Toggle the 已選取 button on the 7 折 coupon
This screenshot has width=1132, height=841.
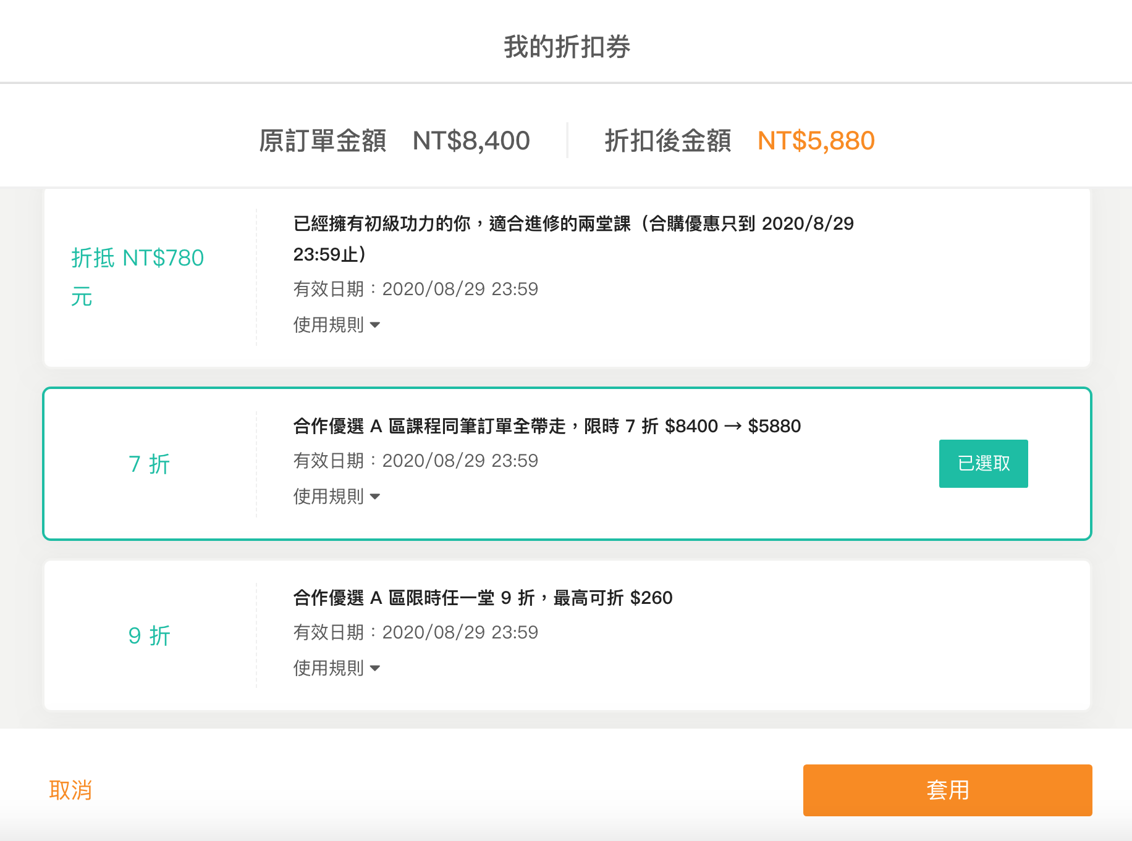[x=983, y=464]
